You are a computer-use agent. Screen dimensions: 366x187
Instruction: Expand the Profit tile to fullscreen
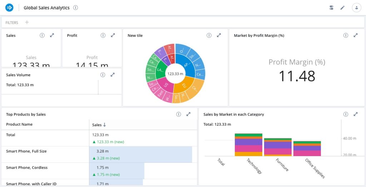(113, 35)
